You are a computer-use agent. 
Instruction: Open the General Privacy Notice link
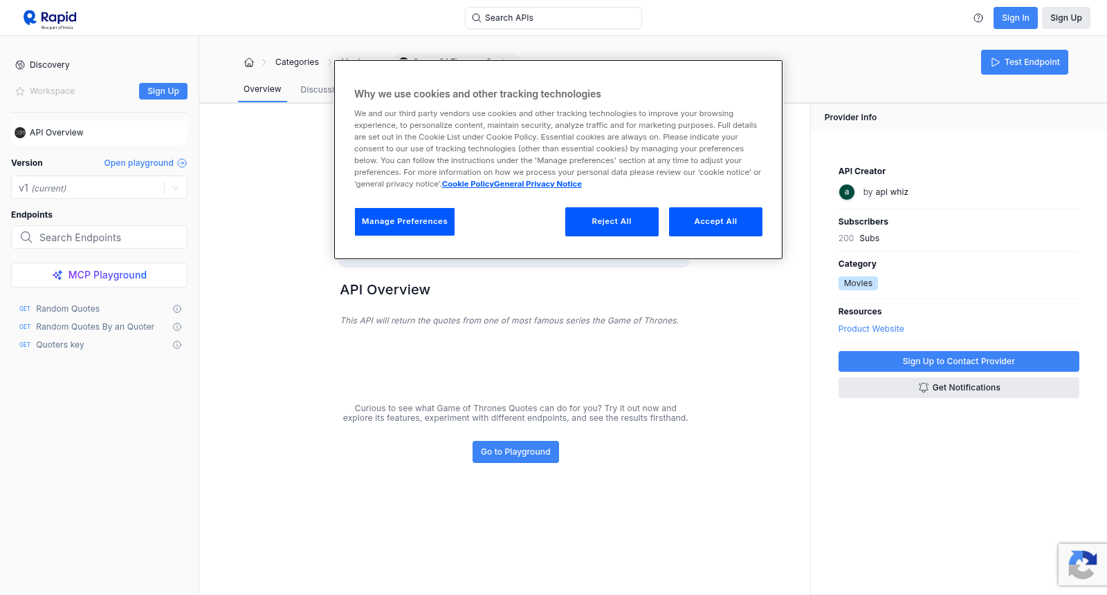[538, 184]
